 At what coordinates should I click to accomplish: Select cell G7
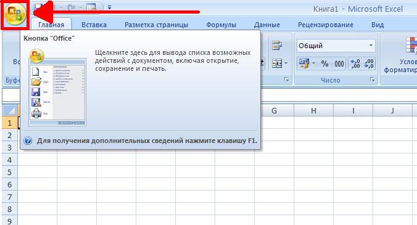tap(274, 197)
